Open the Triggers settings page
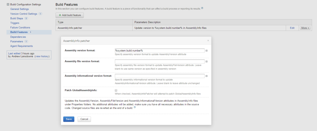The image size is (317, 131). point(15,23)
